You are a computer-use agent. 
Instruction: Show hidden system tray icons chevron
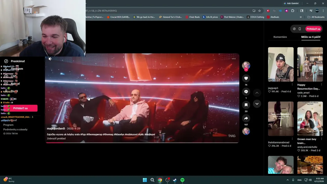(x=287, y=180)
